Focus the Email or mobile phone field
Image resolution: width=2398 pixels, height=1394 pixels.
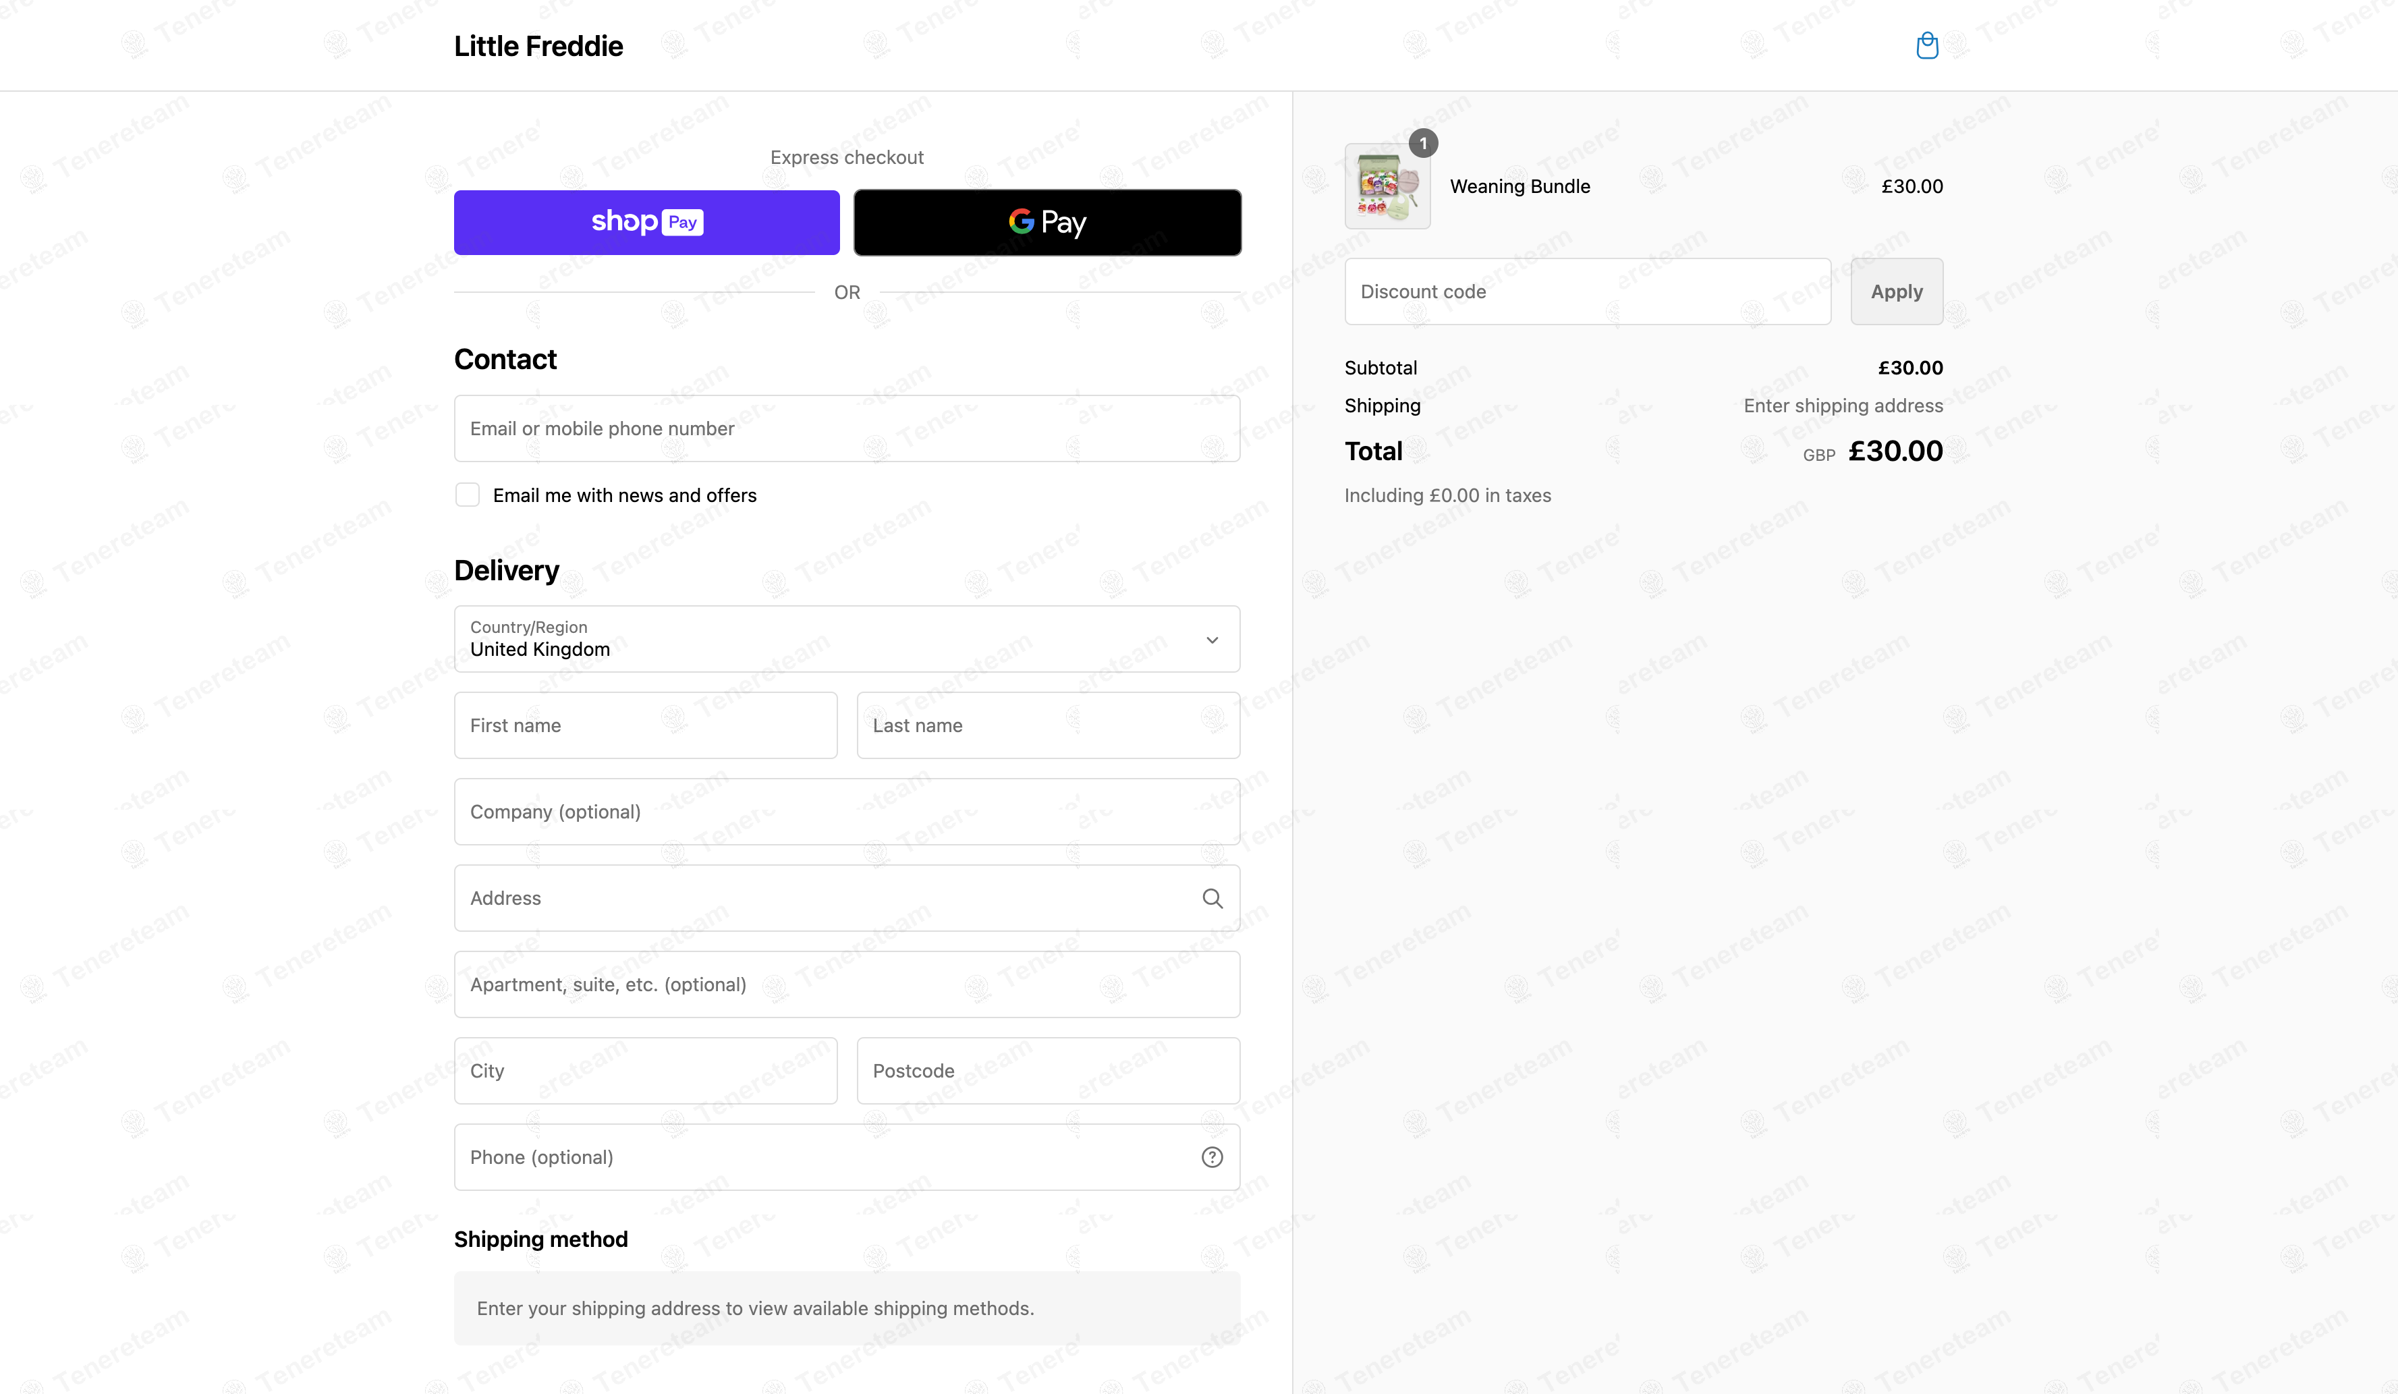pos(847,428)
